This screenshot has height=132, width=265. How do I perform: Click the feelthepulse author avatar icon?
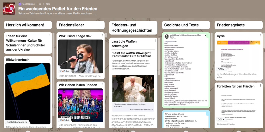(x=20, y=3)
